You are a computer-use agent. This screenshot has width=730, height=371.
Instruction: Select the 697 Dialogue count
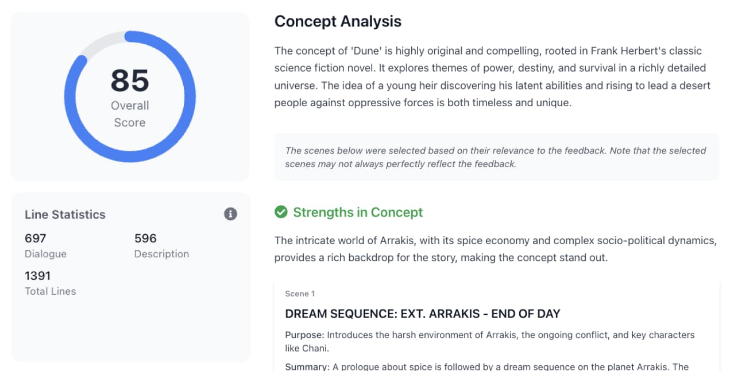(x=36, y=238)
